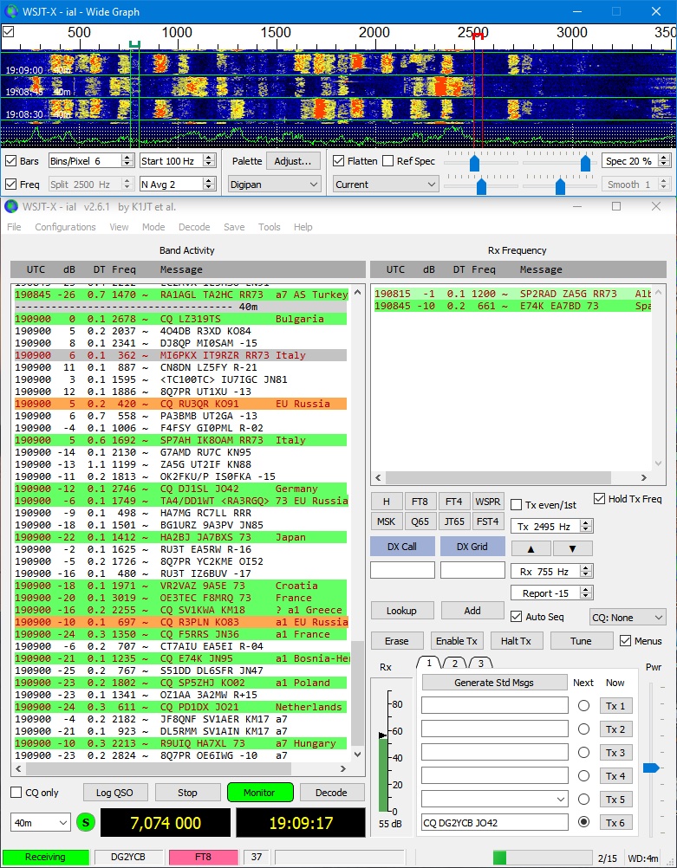Open the Digipan palette dropdown
The height and width of the screenshot is (868, 677).
pyautogui.click(x=274, y=185)
